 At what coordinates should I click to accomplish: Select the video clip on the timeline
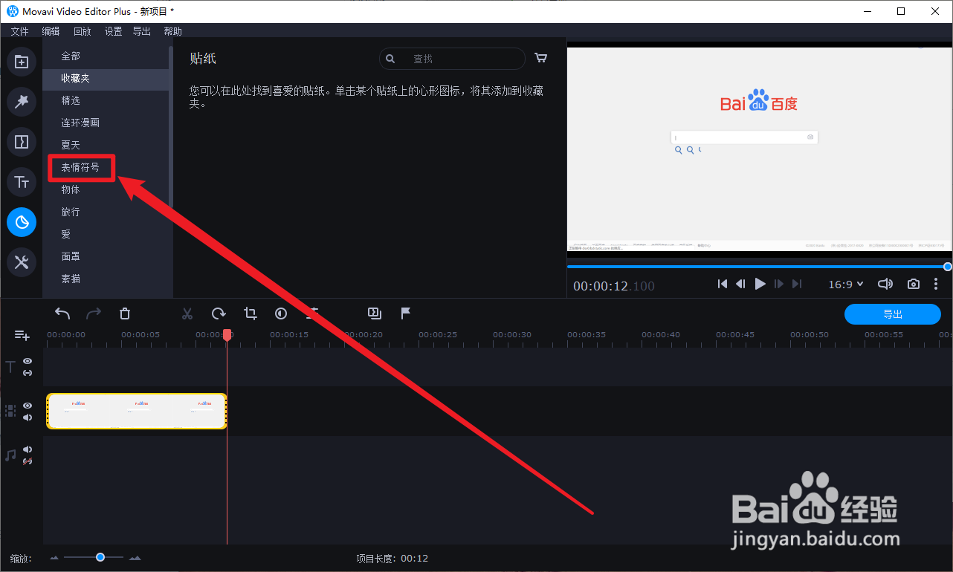(x=136, y=411)
